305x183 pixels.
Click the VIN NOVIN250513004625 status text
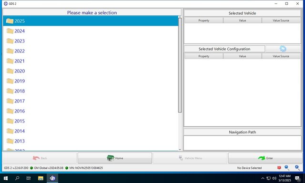click(86, 168)
